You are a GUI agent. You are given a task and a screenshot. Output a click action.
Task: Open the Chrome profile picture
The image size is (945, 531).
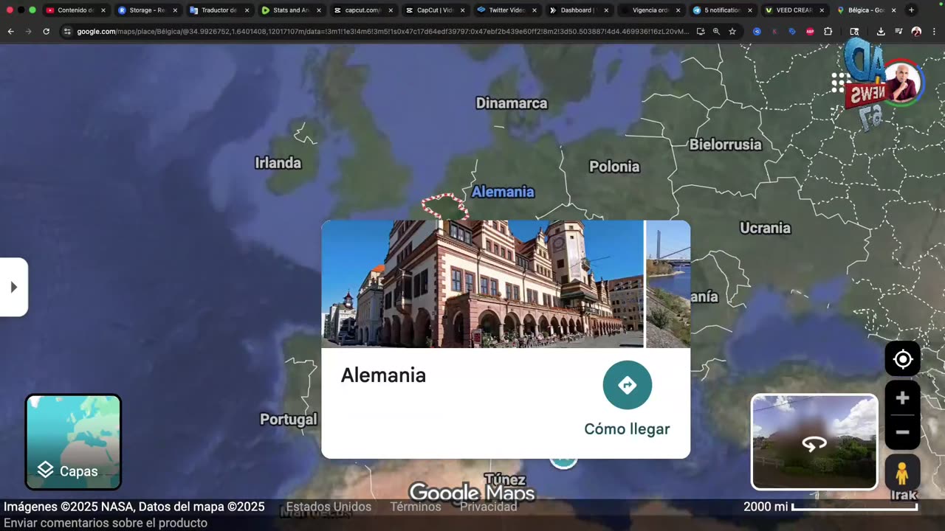coord(916,32)
